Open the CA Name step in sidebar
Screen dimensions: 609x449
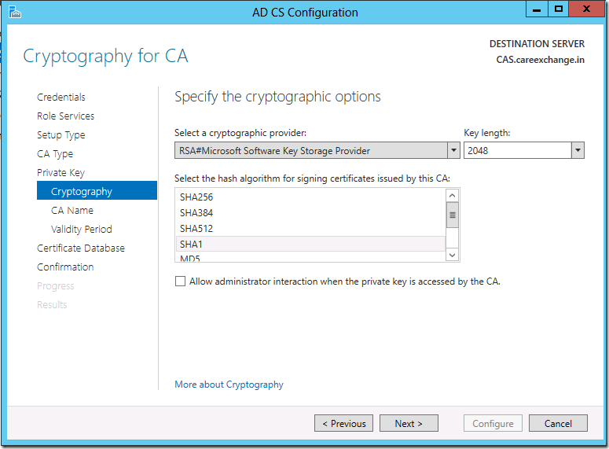click(x=72, y=210)
